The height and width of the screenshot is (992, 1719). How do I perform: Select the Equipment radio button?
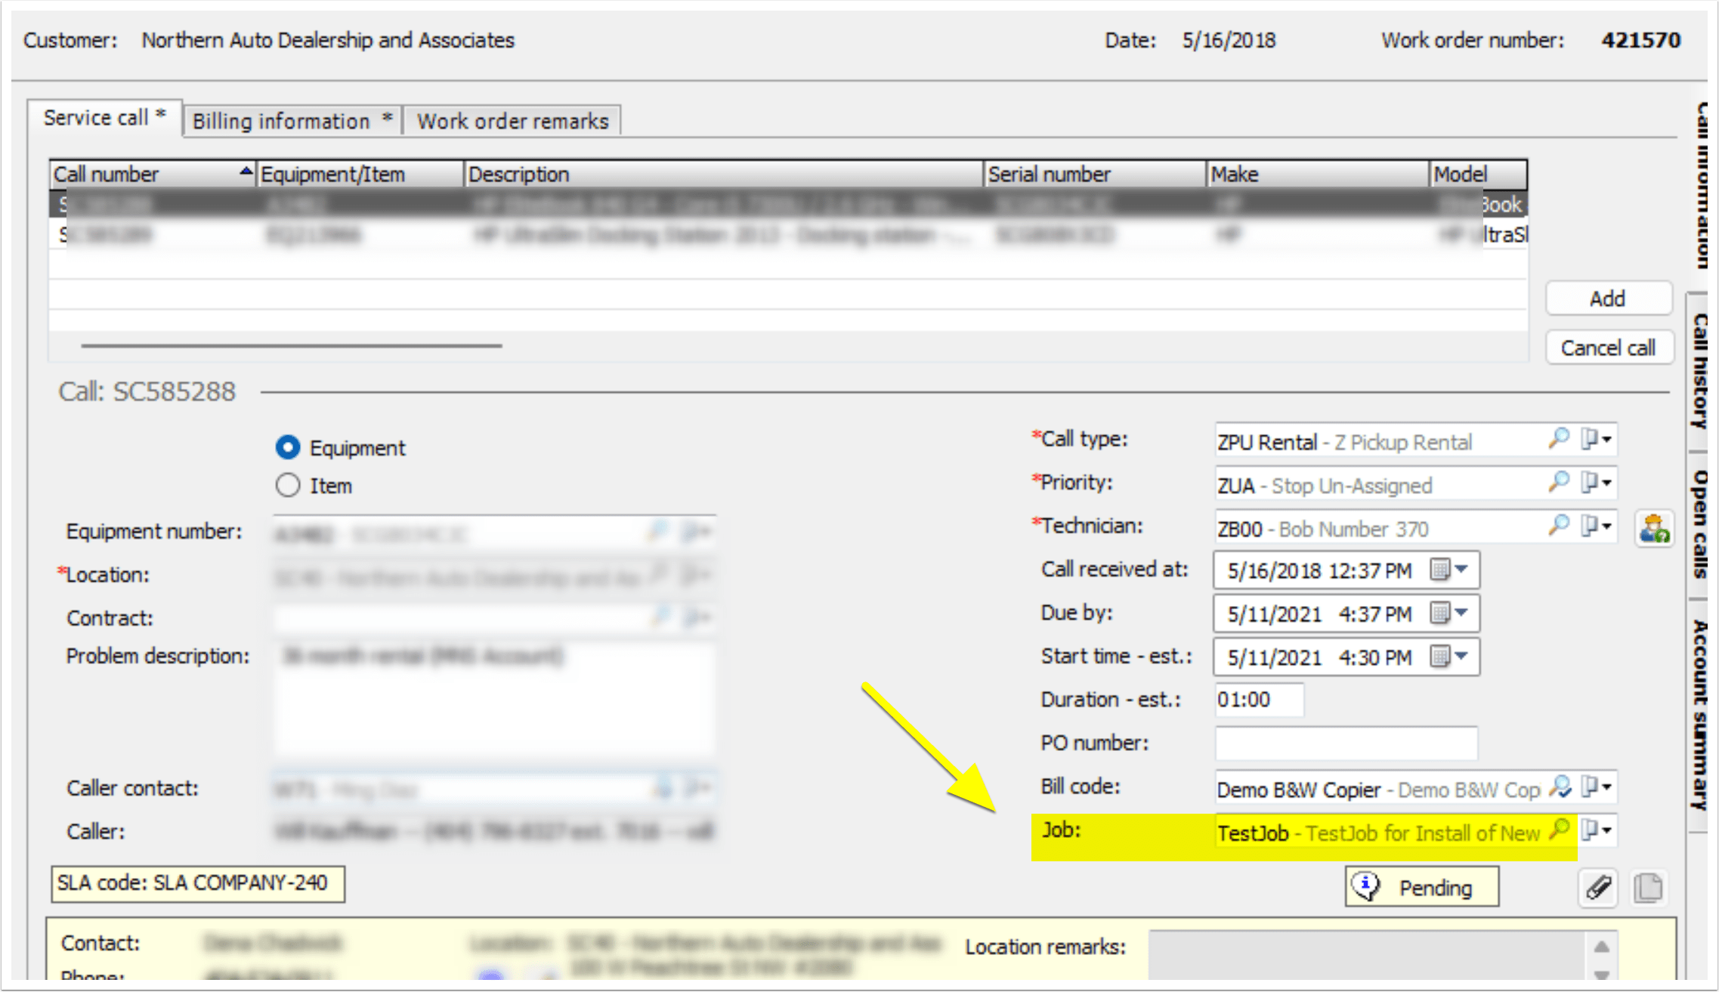point(288,447)
